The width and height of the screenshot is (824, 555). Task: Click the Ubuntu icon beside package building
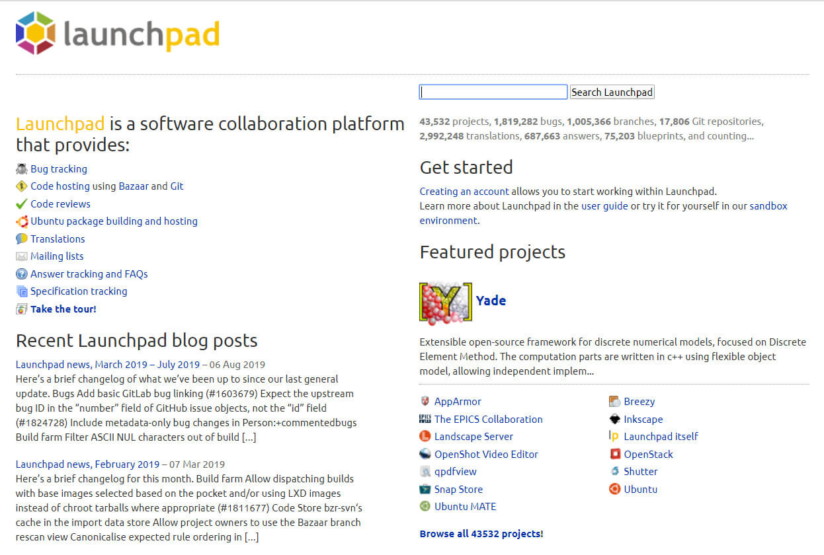pos(22,221)
